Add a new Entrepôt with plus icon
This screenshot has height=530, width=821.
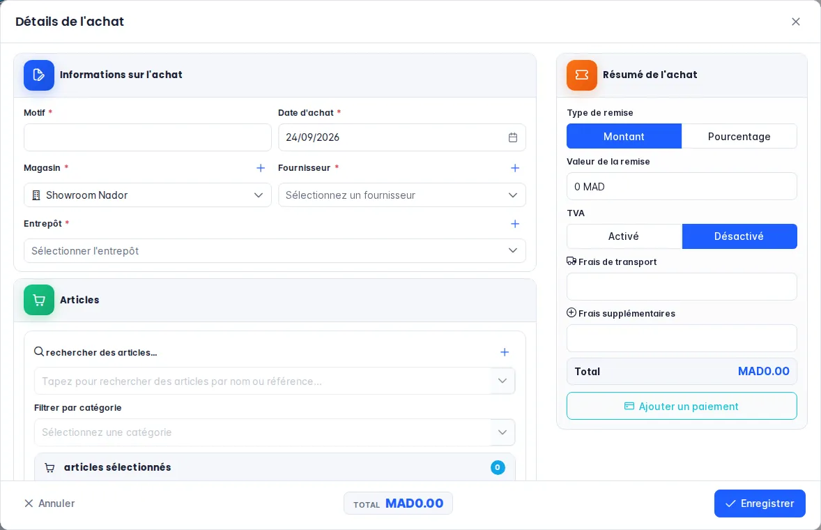coord(515,224)
